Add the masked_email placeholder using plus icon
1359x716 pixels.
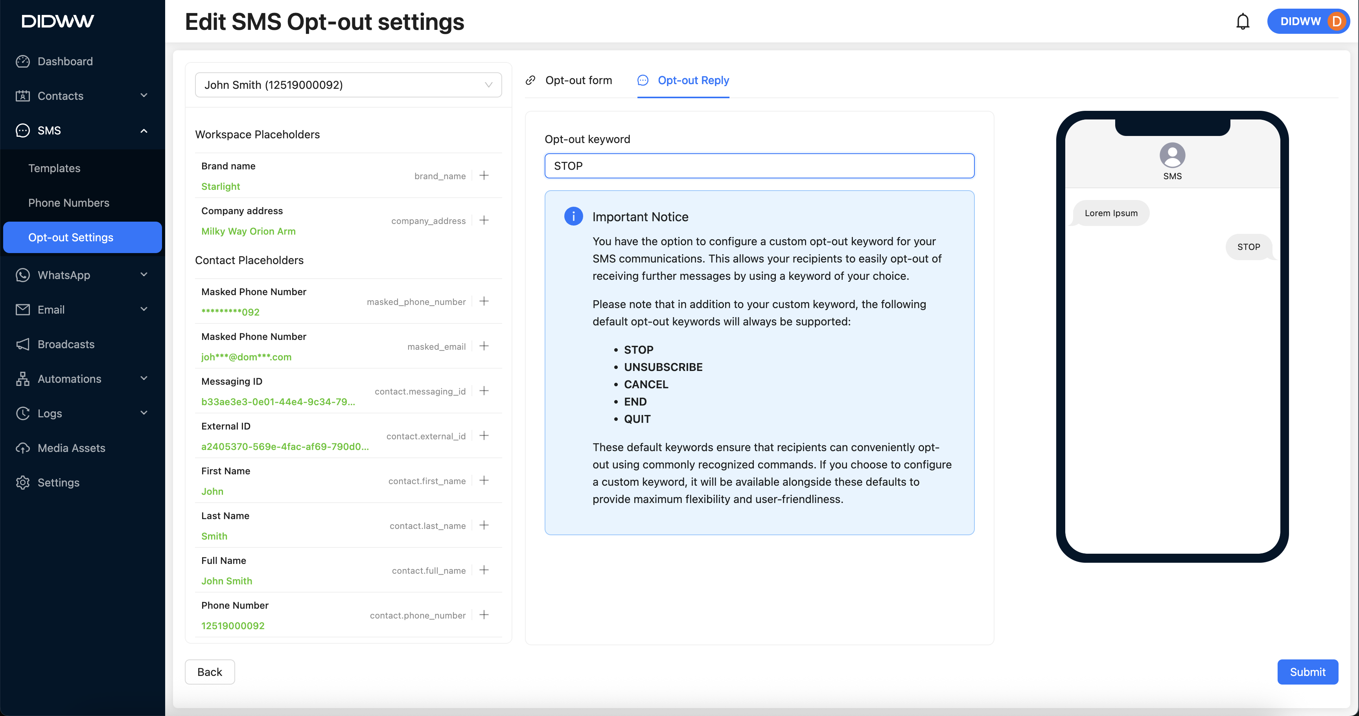484,346
